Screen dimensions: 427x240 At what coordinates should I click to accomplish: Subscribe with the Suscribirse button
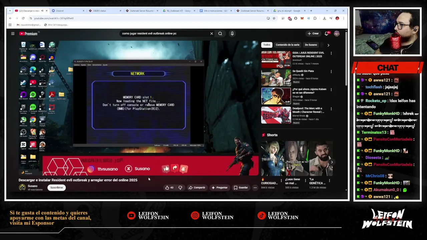point(56,188)
